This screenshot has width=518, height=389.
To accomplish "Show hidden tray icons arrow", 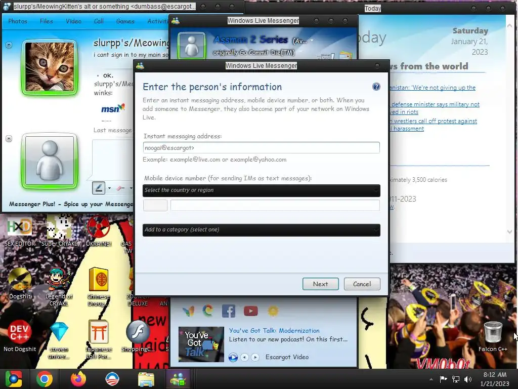I will tap(431, 379).
